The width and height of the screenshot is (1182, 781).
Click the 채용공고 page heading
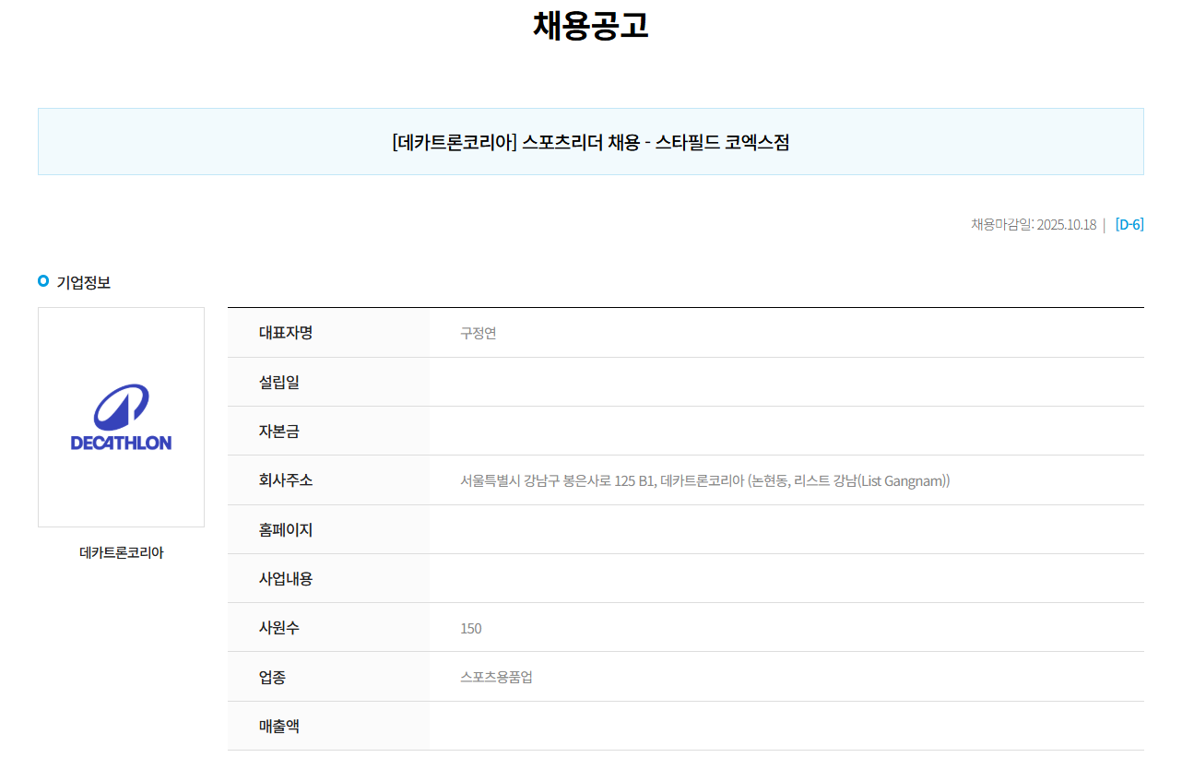[590, 25]
